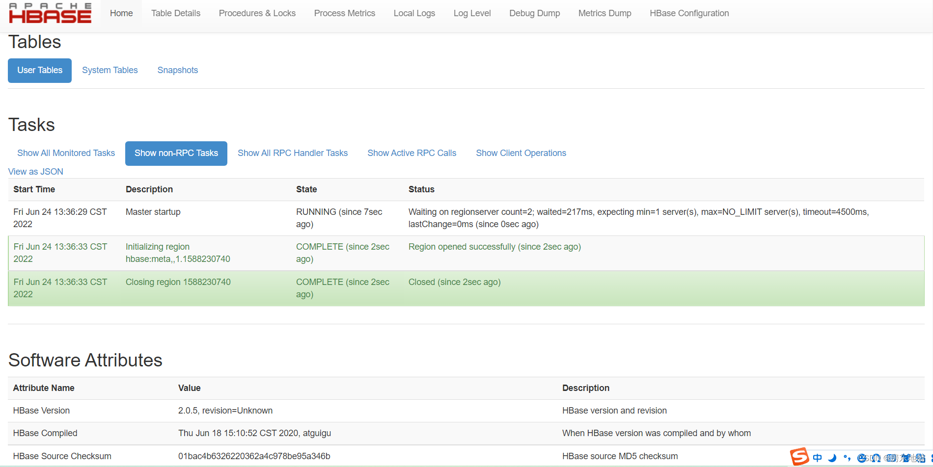The height and width of the screenshot is (467, 933).
Task: Click the moon icon in the IME bar
Action: [832, 458]
